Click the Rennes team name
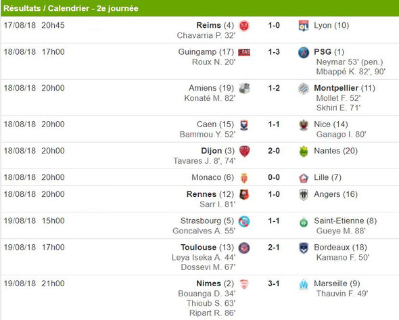 click(x=202, y=194)
